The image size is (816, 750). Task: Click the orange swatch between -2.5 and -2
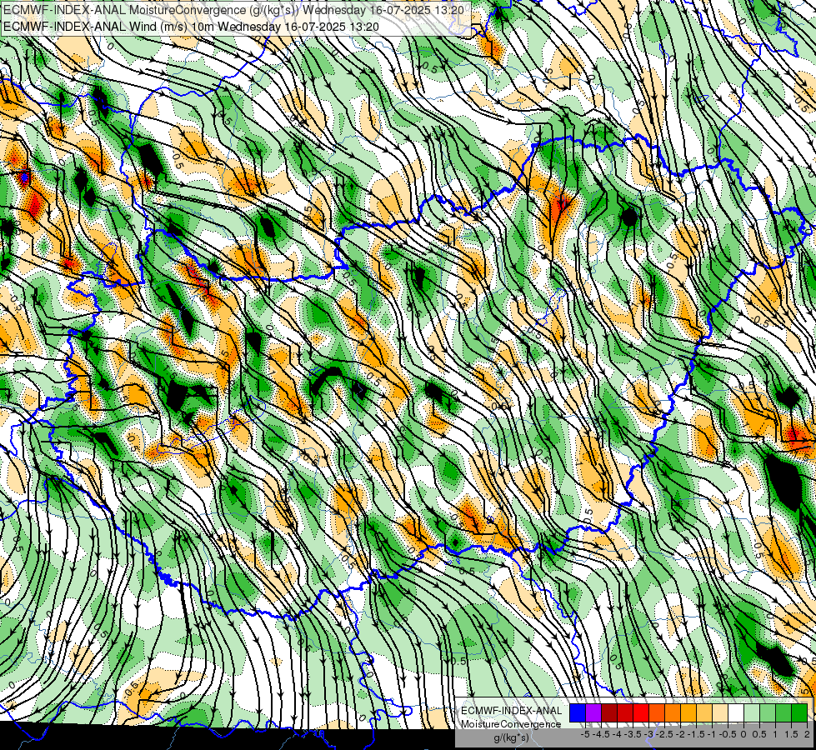(x=673, y=713)
